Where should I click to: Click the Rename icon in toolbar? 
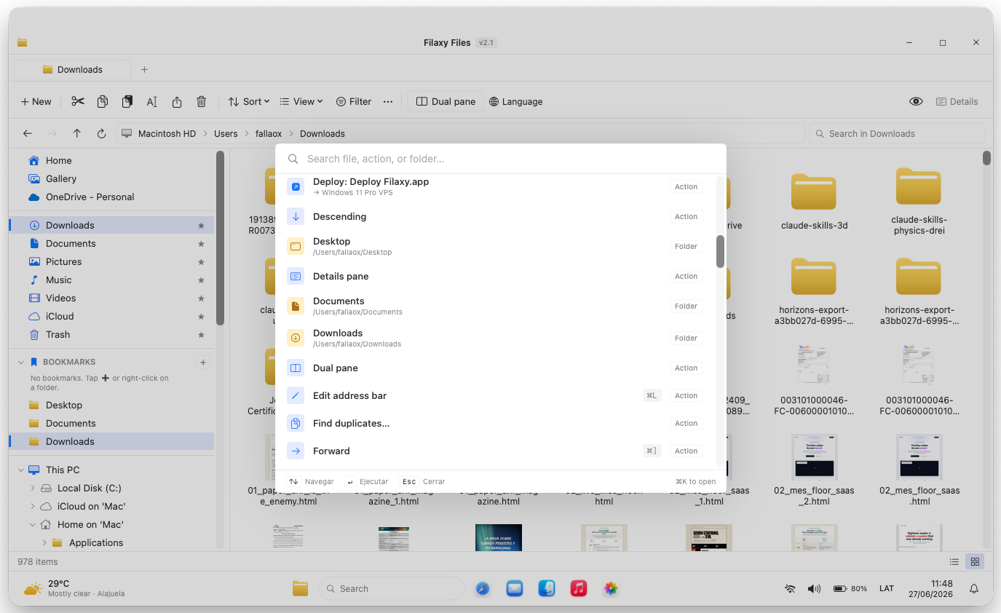click(x=152, y=101)
